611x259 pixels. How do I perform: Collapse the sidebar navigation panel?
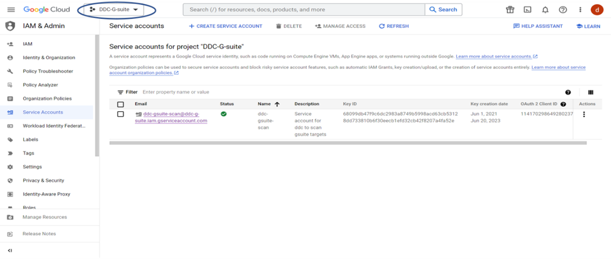click(x=10, y=251)
